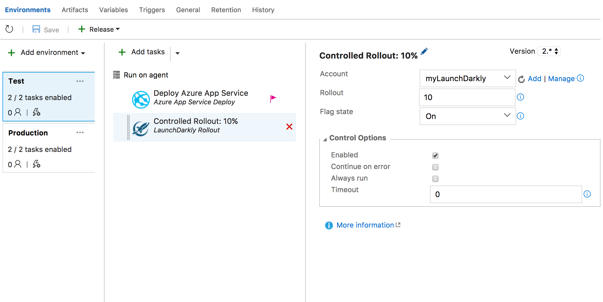The width and height of the screenshot is (603, 302).
Task: Edit task name with pencil icon
Action: [x=424, y=51]
